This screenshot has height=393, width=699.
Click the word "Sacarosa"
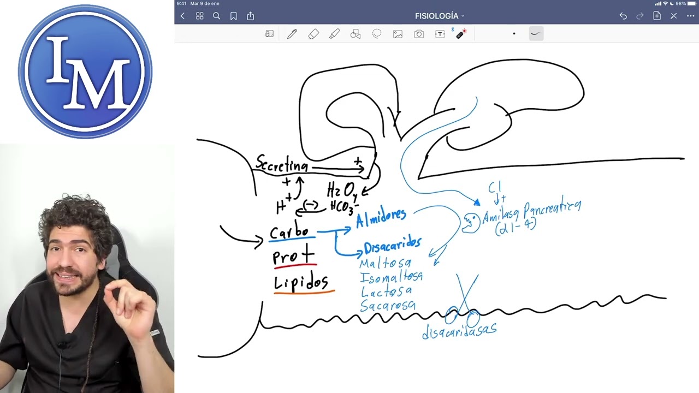pyautogui.click(x=388, y=306)
